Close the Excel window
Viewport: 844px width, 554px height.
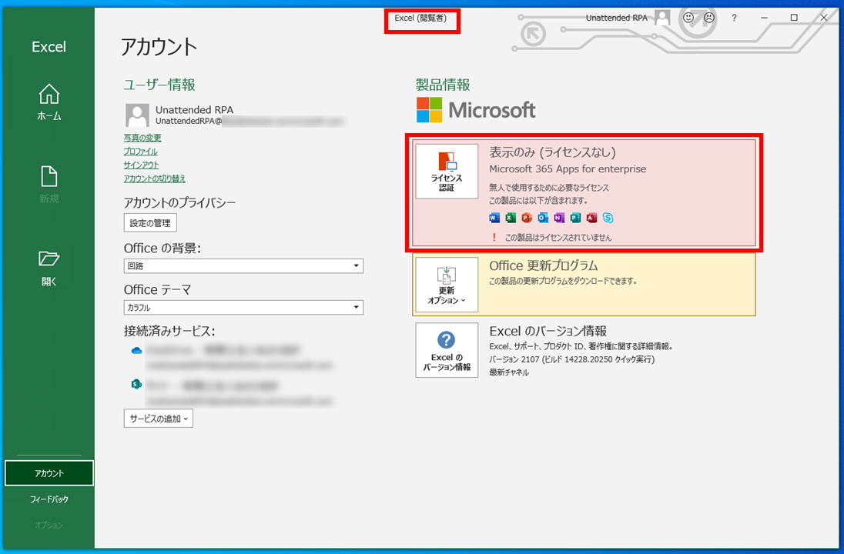(823, 18)
